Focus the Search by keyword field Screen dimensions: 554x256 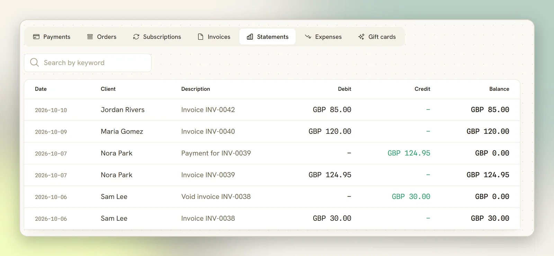click(x=88, y=63)
